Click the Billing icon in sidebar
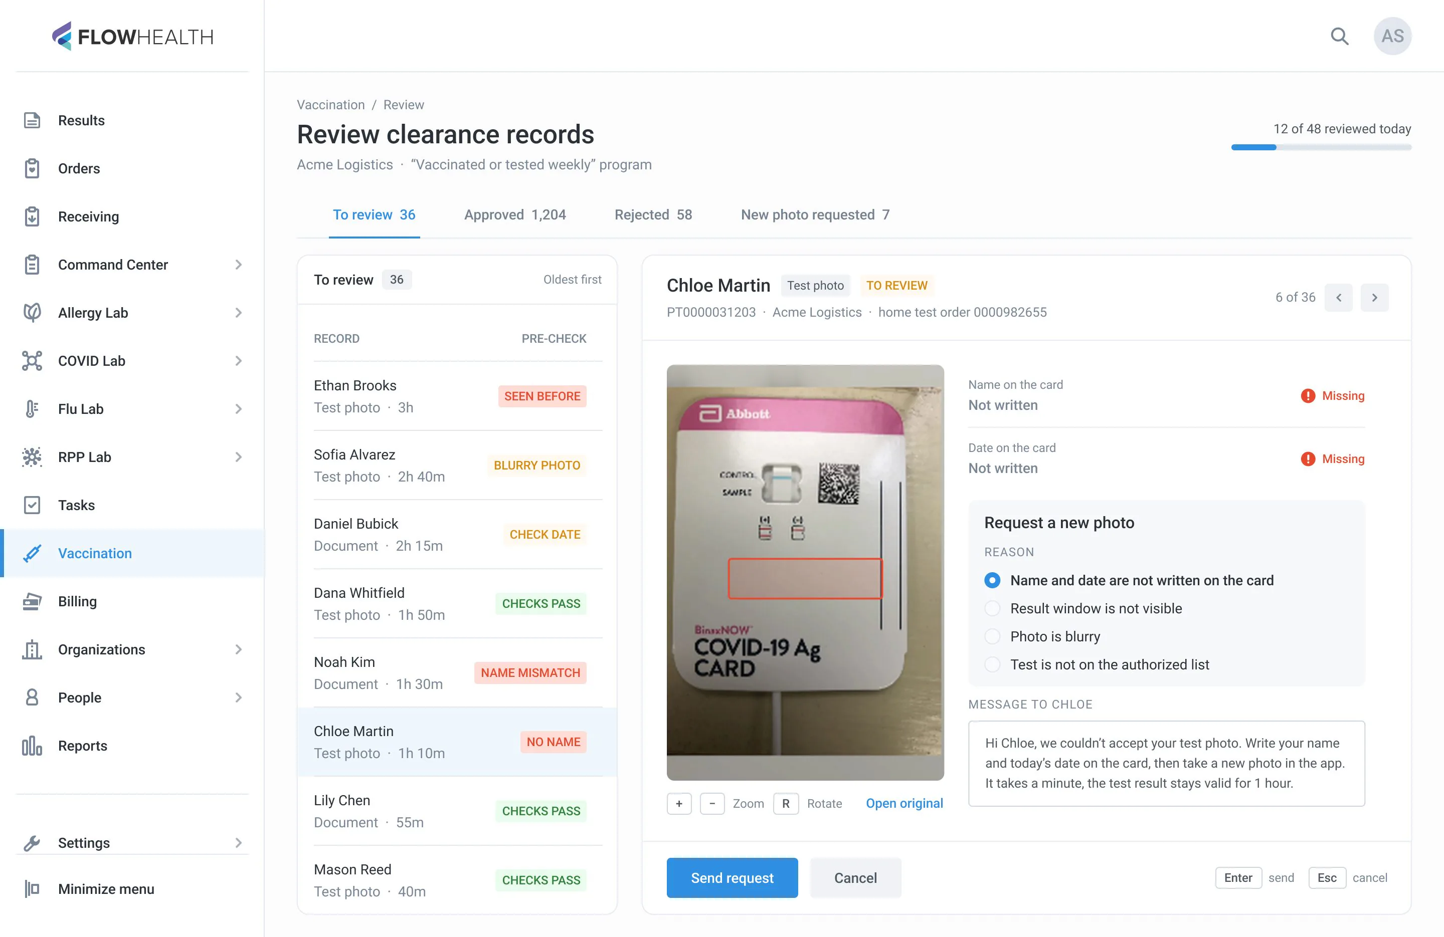Image resolution: width=1444 pixels, height=937 pixels. coord(32,601)
